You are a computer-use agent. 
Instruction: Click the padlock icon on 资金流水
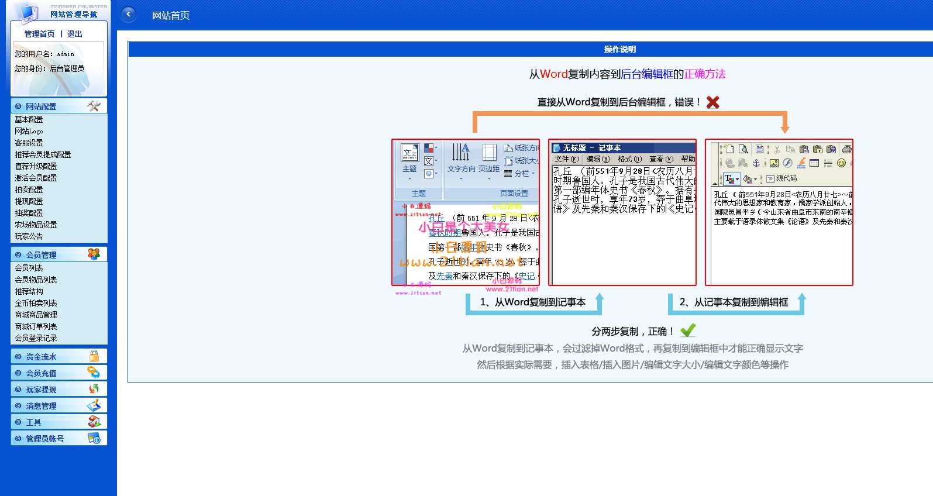[x=94, y=356]
